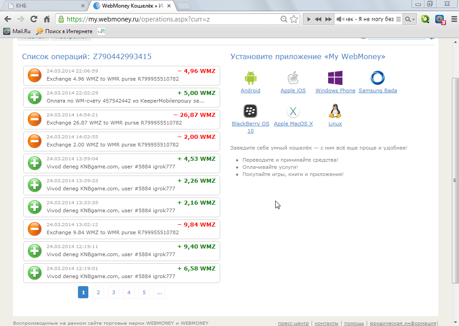Click the minus icon of the 9,84 WMZ operation
The image size is (459, 326).
(x=35, y=229)
